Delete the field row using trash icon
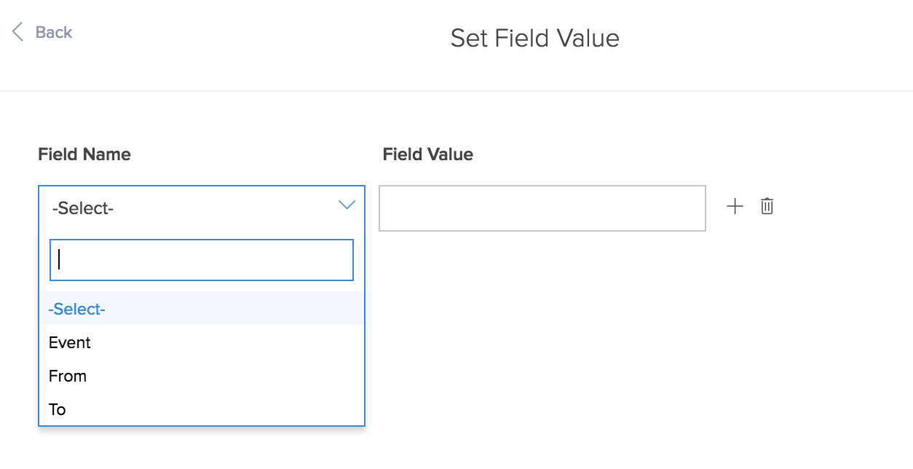 [767, 206]
